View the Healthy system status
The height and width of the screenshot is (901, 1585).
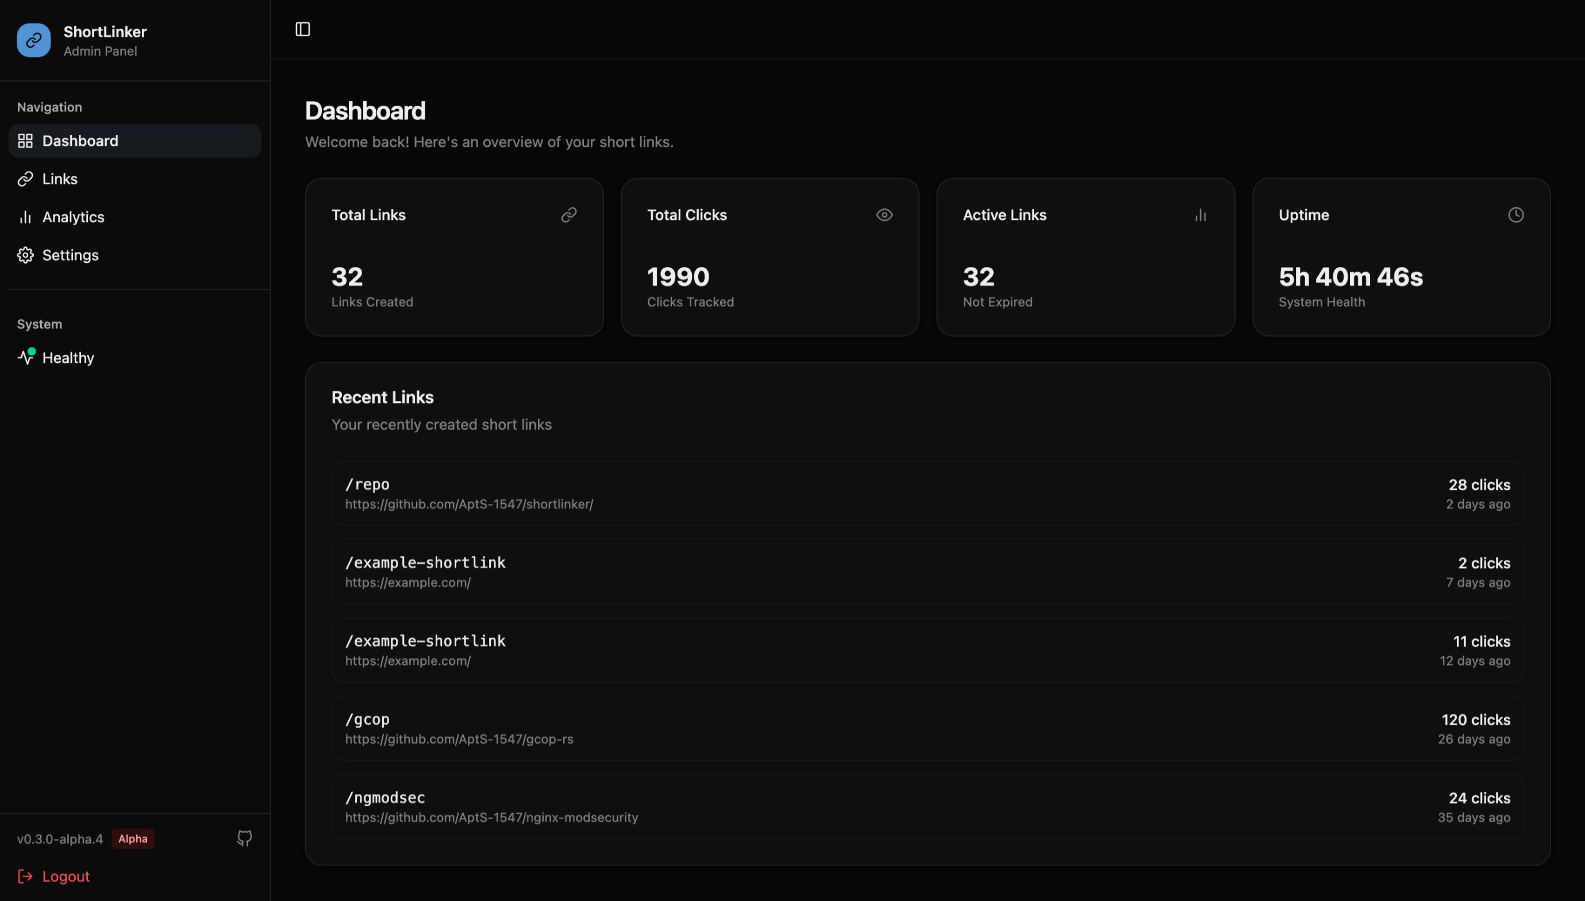[135, 357]
